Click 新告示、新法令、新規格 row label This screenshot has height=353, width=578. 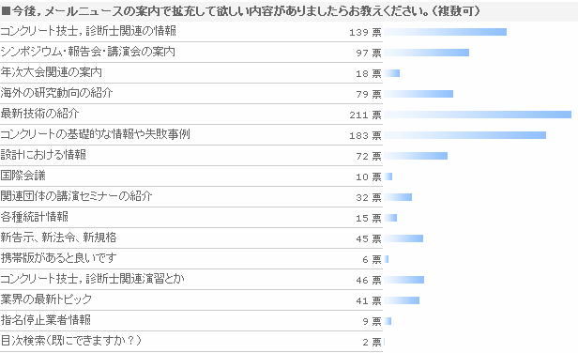(58, 238)
